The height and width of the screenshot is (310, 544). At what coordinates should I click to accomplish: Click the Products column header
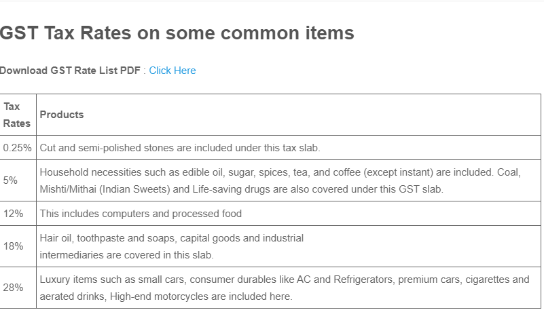tap(62, 115)
